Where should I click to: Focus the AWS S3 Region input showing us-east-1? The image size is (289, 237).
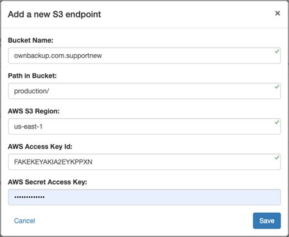pos(144,126)
